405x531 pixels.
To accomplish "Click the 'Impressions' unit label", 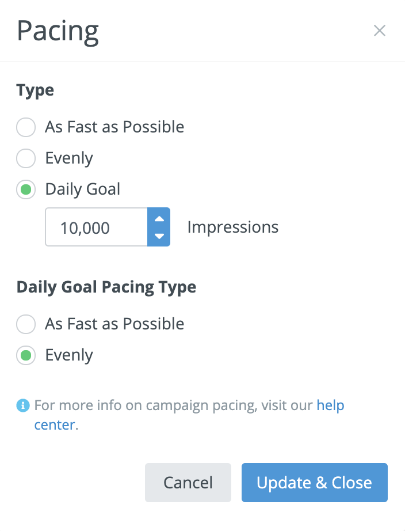I will pyautogui.click(x=232, y=227).
